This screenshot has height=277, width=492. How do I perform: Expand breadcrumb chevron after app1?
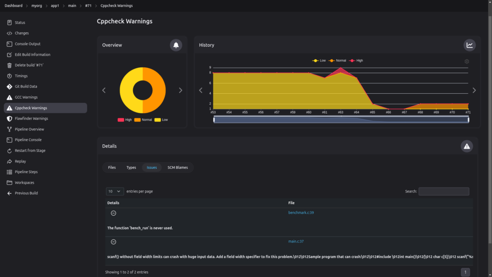pyautogui.click(x=64, y=6)
